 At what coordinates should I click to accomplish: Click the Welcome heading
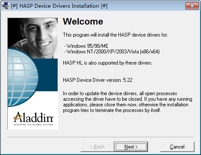(x=83, y=22)
